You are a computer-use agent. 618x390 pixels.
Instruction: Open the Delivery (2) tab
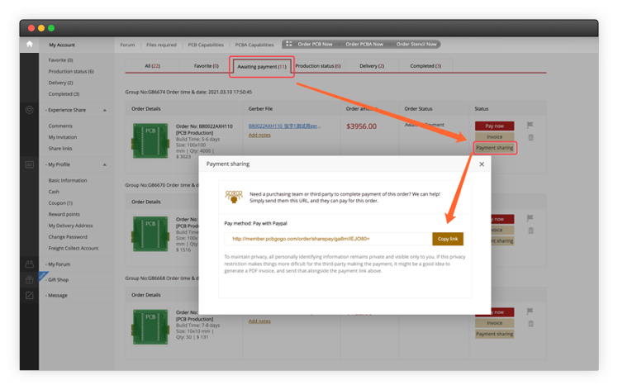point(372,66)
